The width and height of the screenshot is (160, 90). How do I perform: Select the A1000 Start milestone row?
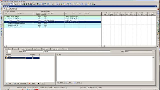pos(52,20)
